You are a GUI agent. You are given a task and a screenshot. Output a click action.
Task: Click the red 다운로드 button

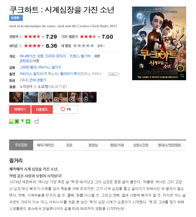tap(42, 109)
